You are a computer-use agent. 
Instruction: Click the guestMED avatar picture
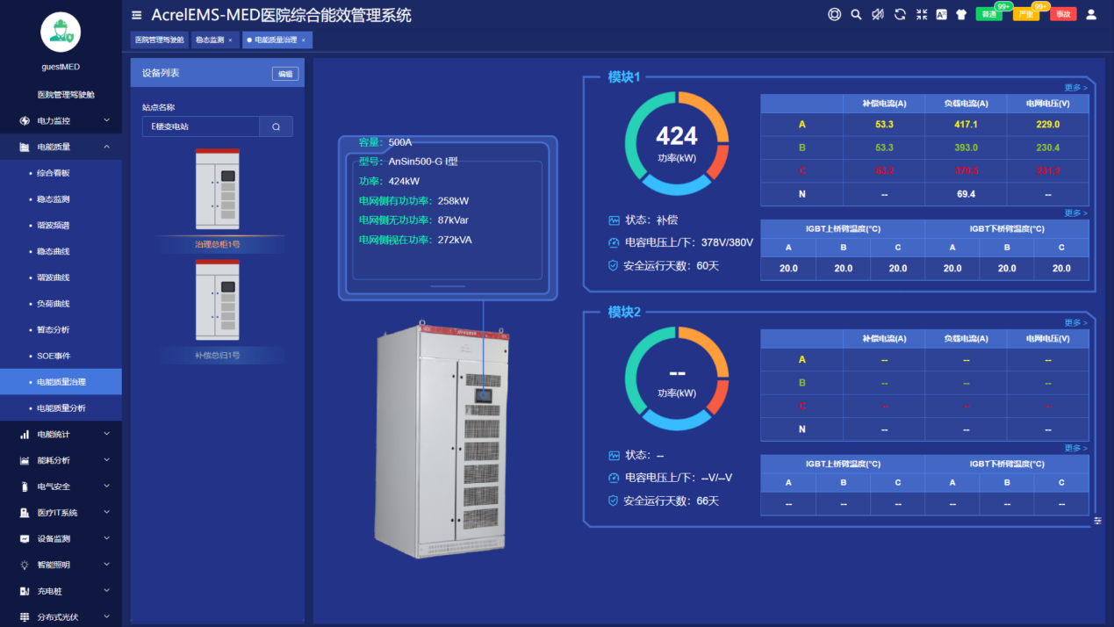(x=61, y=32)
